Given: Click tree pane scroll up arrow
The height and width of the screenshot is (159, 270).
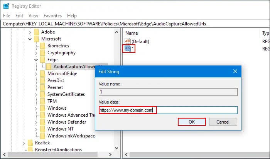Looking at the screenshot, I should pyautogui.click(x=116, y=32).
